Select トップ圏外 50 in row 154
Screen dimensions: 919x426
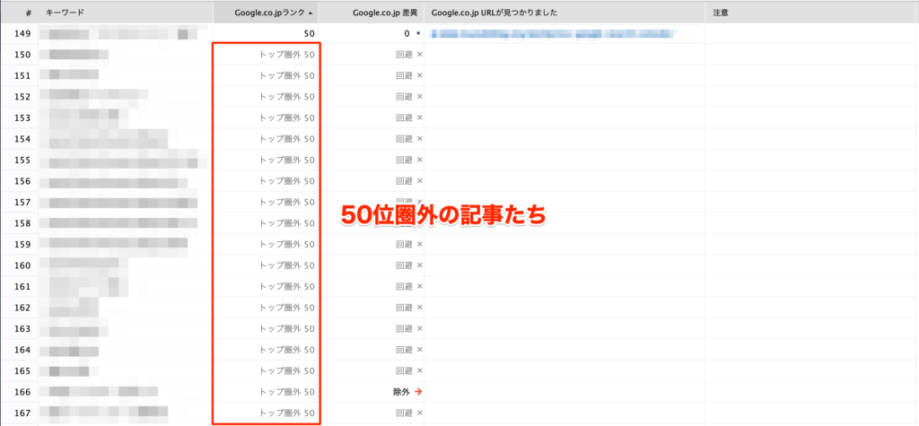287,139
